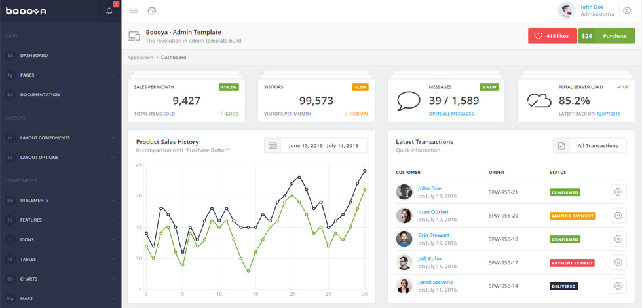Image resolution: width=642 pixels, height=308 pixels.
Task: Click order number SPW-955-21
Action: tap(504, 192)
